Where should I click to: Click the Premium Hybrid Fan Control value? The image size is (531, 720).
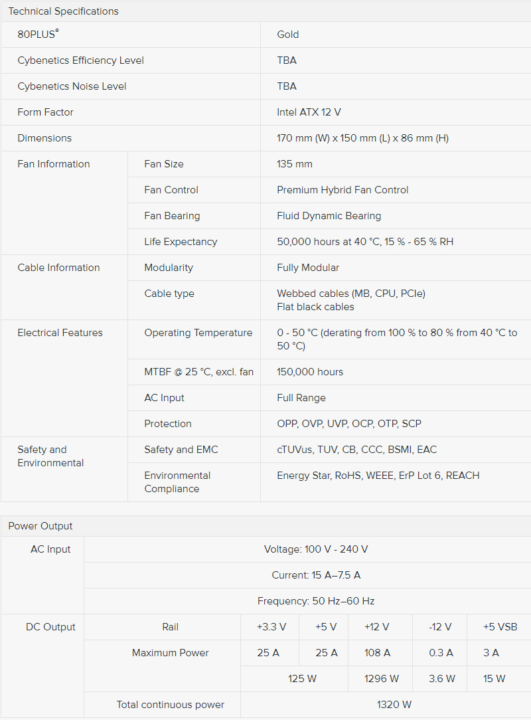(x=342, y=190)
